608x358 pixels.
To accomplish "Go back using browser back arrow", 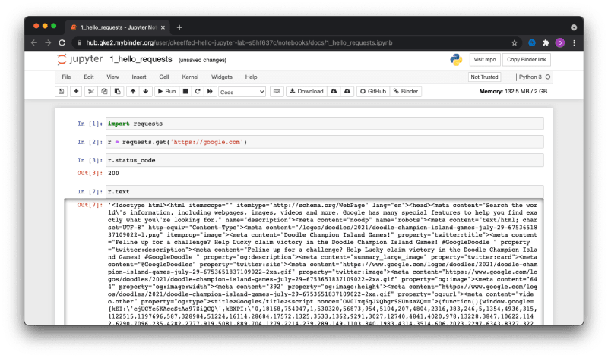I will coord(34,43).
